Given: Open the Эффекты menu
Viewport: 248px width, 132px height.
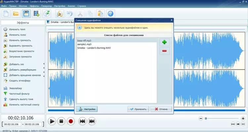Looking at the screenshot, I should [x=34, y=6].
